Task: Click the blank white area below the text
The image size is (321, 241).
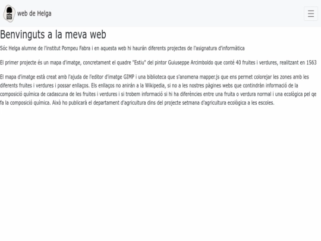Action: (160, 172)
